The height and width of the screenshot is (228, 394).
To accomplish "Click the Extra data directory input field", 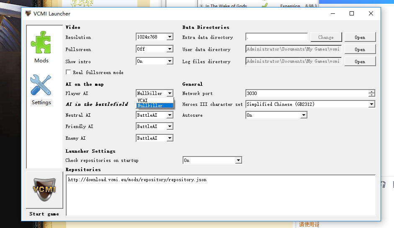I will 276,37.
